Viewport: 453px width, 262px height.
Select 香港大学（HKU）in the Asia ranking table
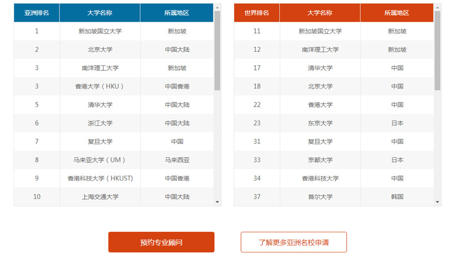100,86
